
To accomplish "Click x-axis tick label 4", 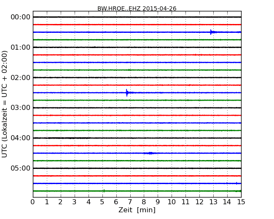I will coord(89,202).
